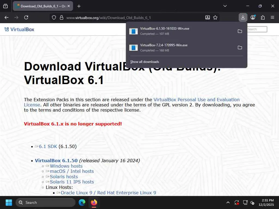
Task: Click the Firefox View icon
Action: click(5, 6)
